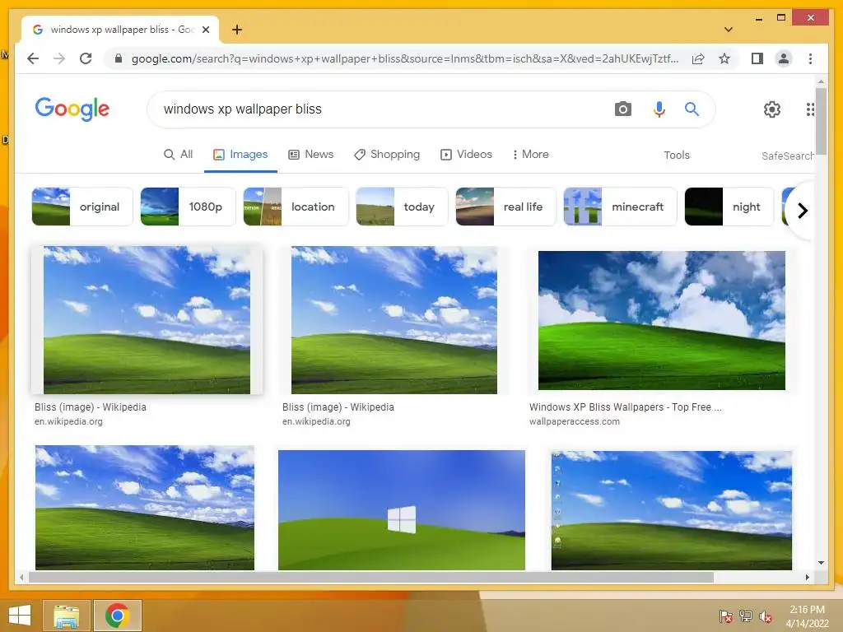Image resolution: width=843 pixels, height=632 pixels.
Task: Show more chips with the right arrow
Action: tap(802, 210)
